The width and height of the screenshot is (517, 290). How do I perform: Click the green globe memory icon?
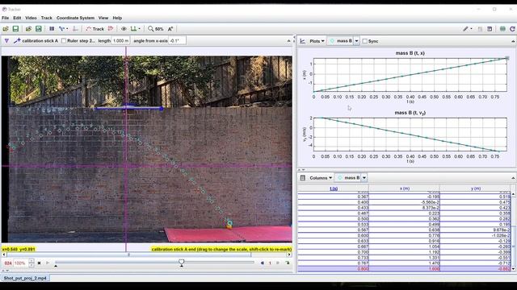click(502, 29)
